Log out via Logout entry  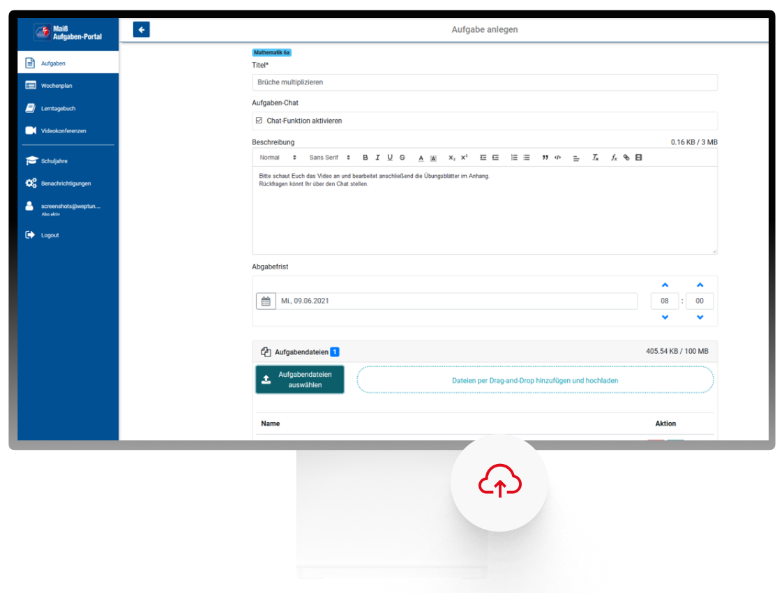pos(68,235)
